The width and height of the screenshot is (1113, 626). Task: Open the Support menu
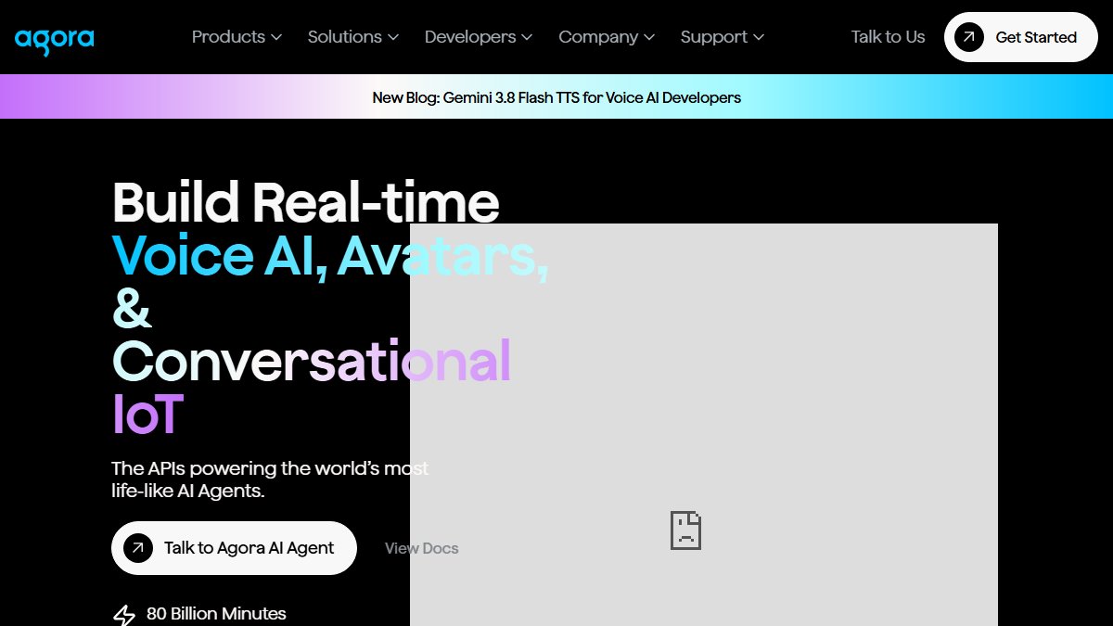(723, 37)
